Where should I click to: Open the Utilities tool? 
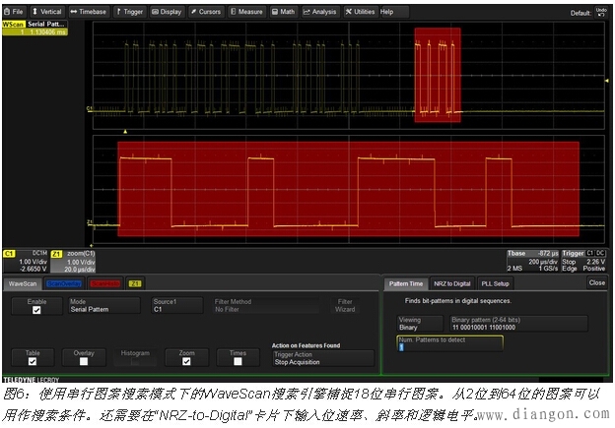pyautogui.click(x=360, y=12)
